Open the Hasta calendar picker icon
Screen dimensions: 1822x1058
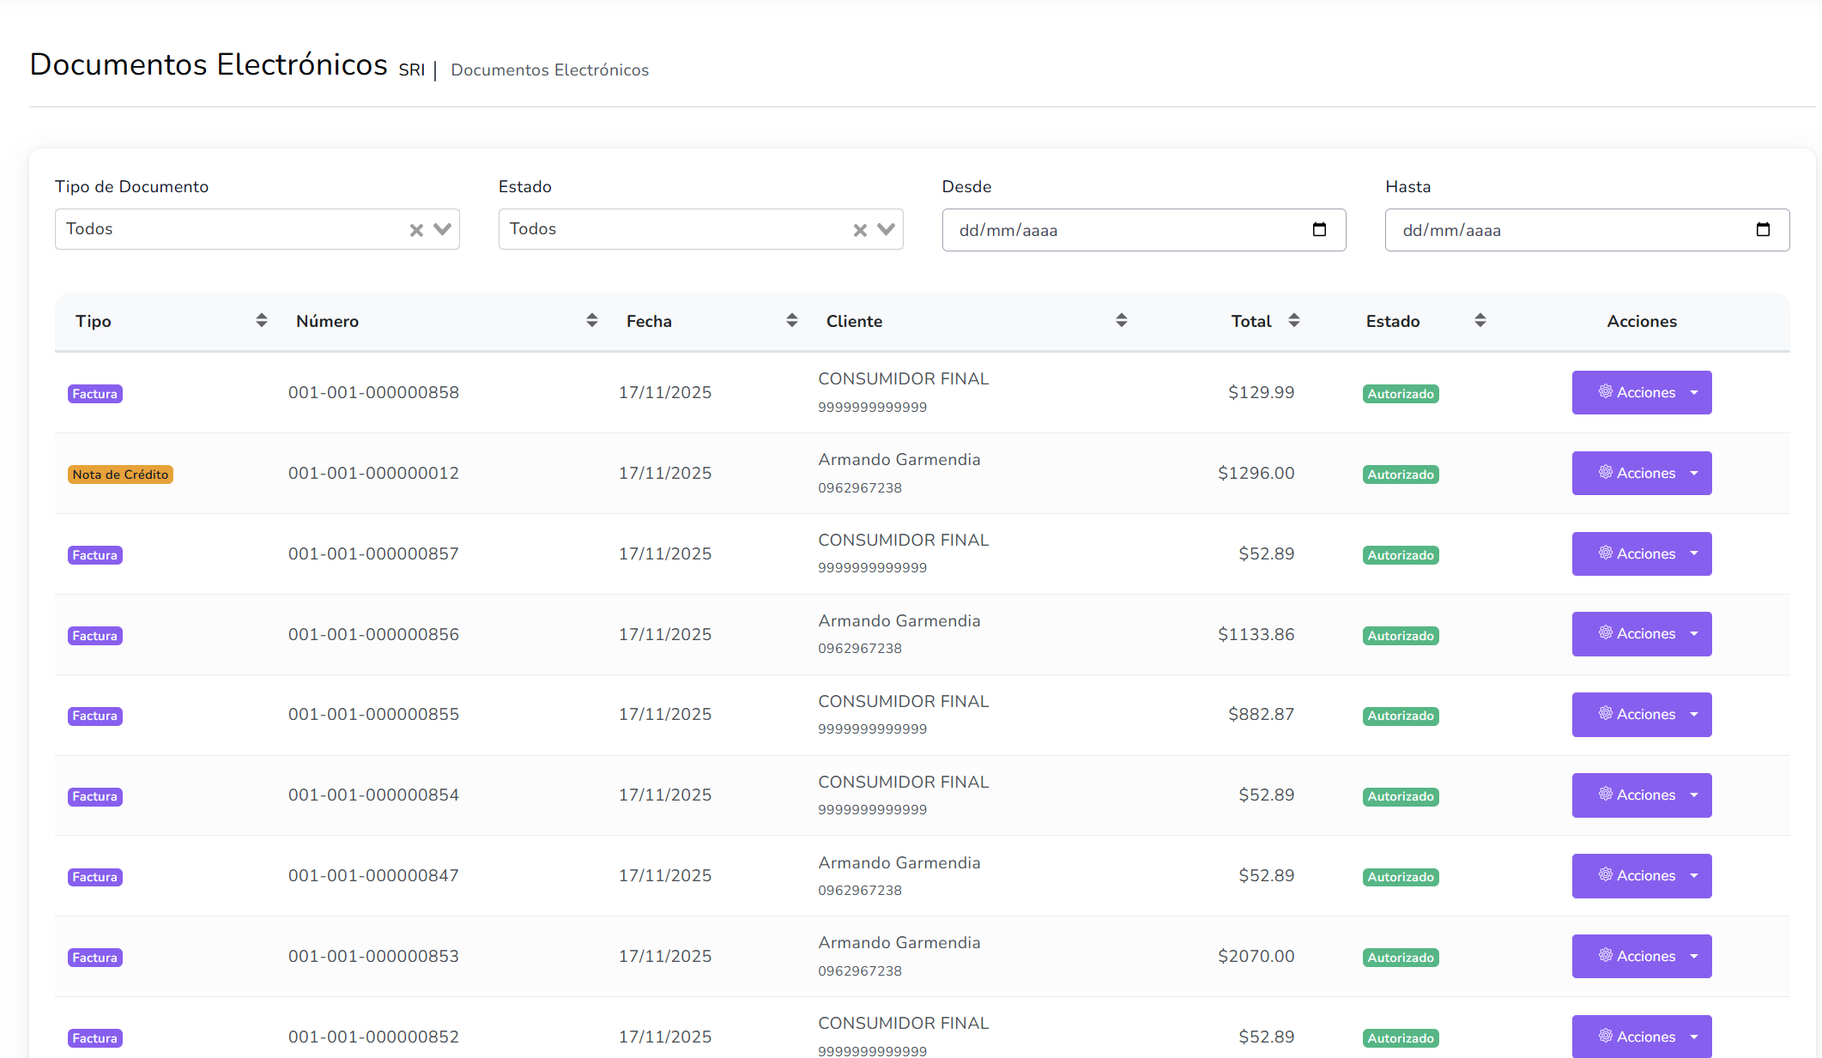pyautogui.click(x=1763, y=230)
